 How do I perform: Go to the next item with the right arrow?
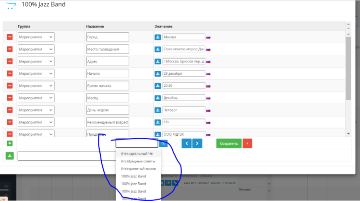[197, 143]
